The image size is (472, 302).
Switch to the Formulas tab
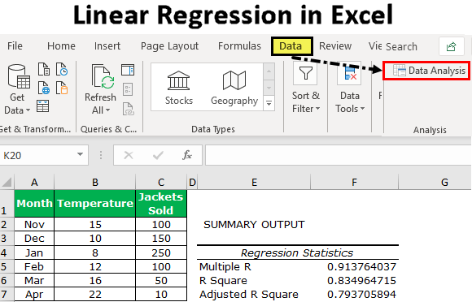(239, 46)
